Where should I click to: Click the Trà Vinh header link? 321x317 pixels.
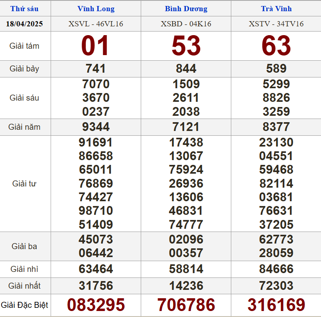click(276, 9)
